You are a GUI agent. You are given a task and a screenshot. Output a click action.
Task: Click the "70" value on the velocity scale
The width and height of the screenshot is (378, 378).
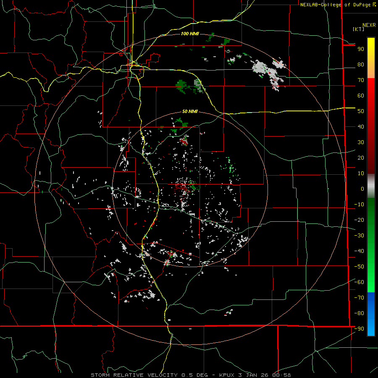point(361,80)
